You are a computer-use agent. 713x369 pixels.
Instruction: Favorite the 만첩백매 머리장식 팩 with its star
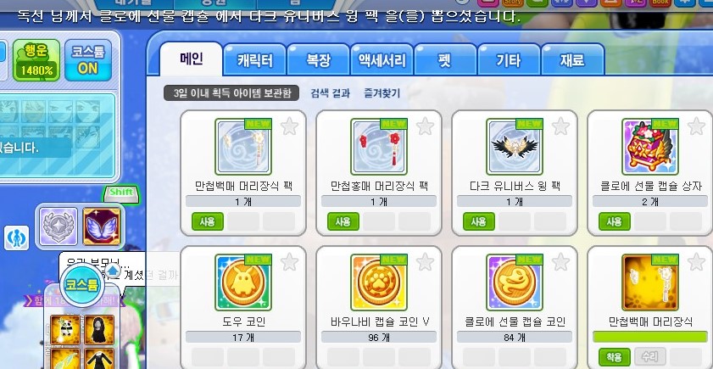[289, 126]
